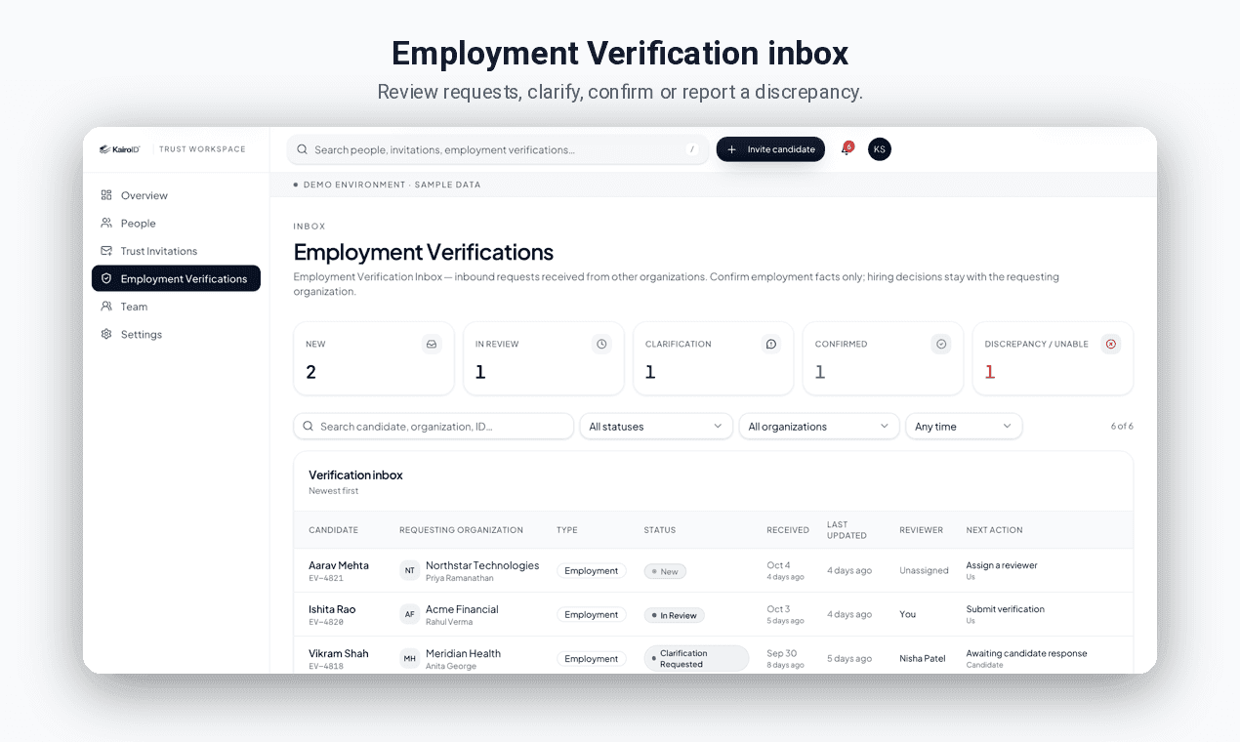Image resolution: width=1240 pixels, height=742 pixels.
Task: Click the Search candidate, organization, ID field
Action: coord(434,427)
